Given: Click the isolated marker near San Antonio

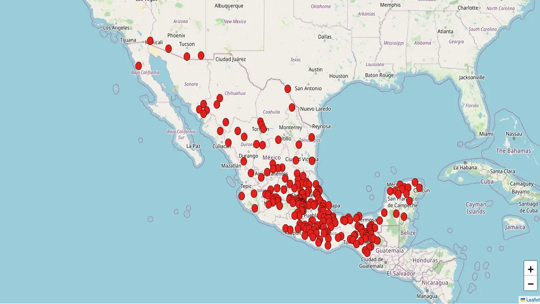Looking at the screenshot, I should [x=288, y=88].
